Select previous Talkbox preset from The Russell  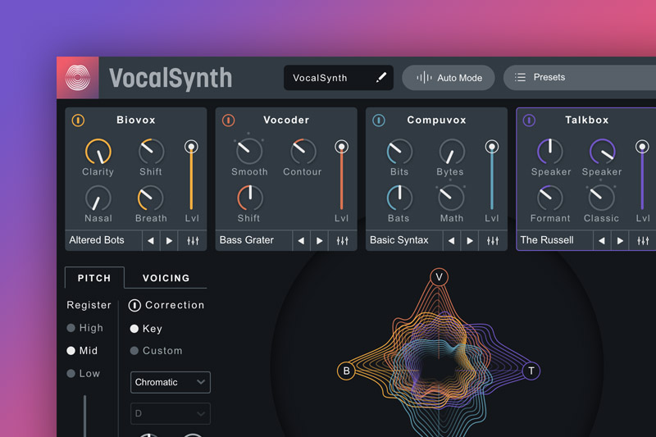pos(602,241)
